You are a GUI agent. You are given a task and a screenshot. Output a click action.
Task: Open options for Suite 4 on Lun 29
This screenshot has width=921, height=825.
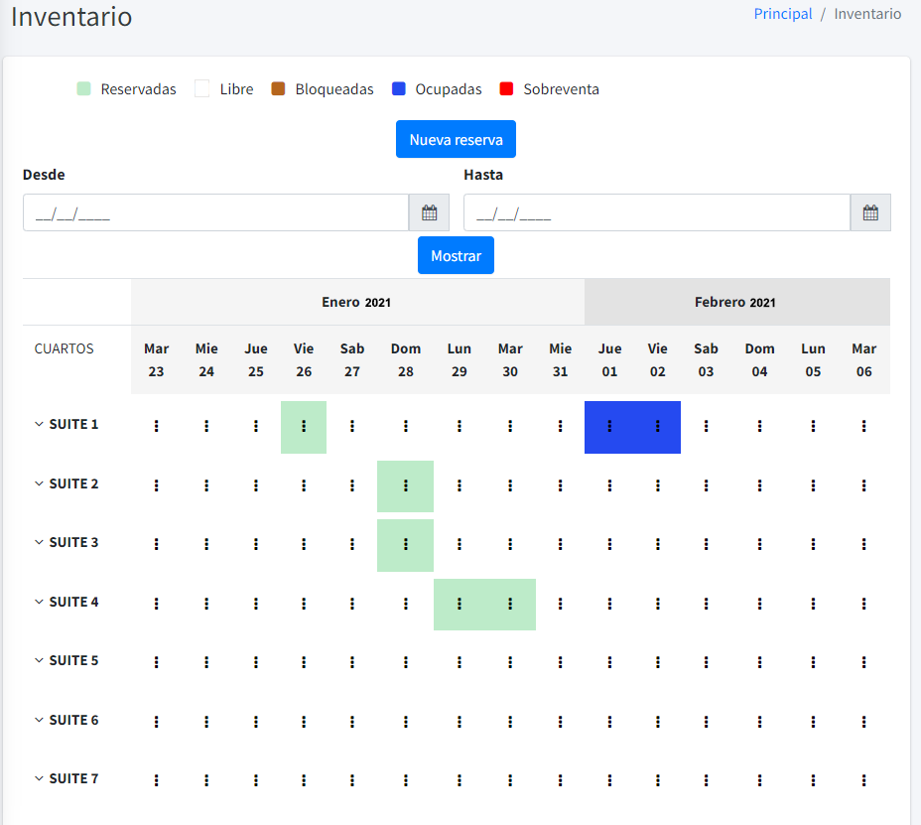[x=460, y=604]
